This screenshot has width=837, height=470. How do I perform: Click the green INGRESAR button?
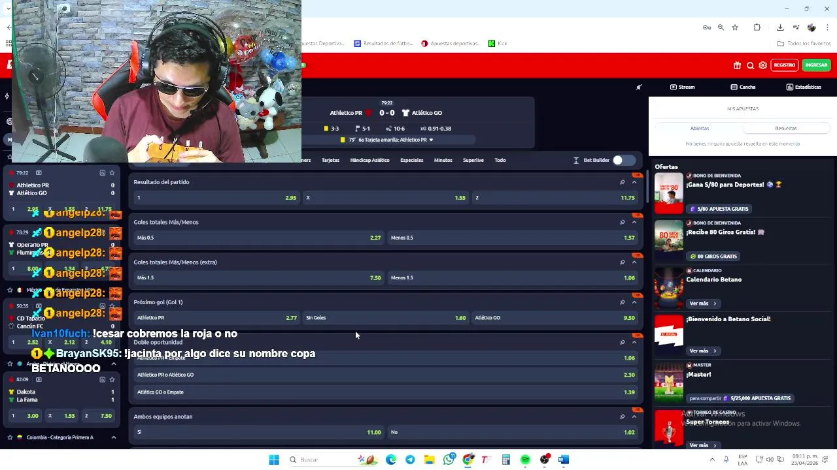click(x=816, y=65)
